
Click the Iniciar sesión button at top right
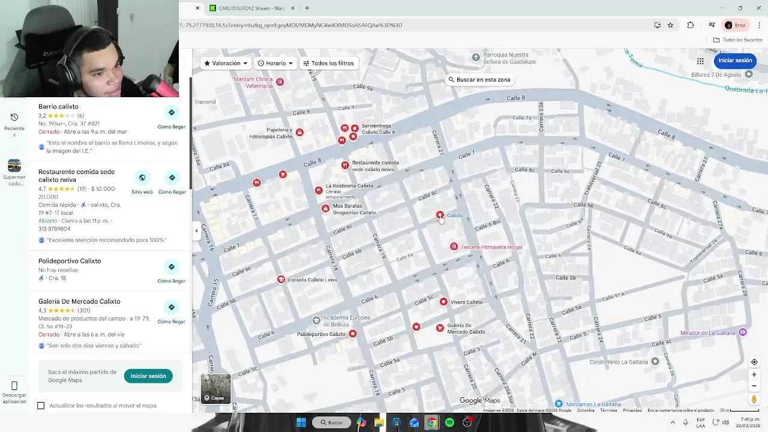(735, 61)
